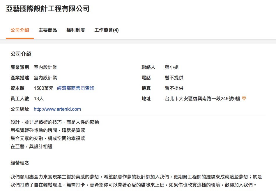Click the 傳真 value 暫不提供
Screen dimensions: 276x195
pos(174,88)
